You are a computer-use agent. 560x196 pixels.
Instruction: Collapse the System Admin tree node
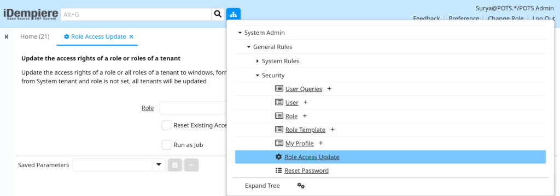(x=240, y=33)
